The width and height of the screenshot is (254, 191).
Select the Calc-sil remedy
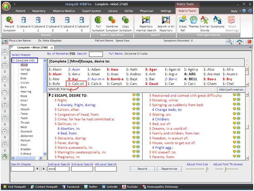(76, 84)
